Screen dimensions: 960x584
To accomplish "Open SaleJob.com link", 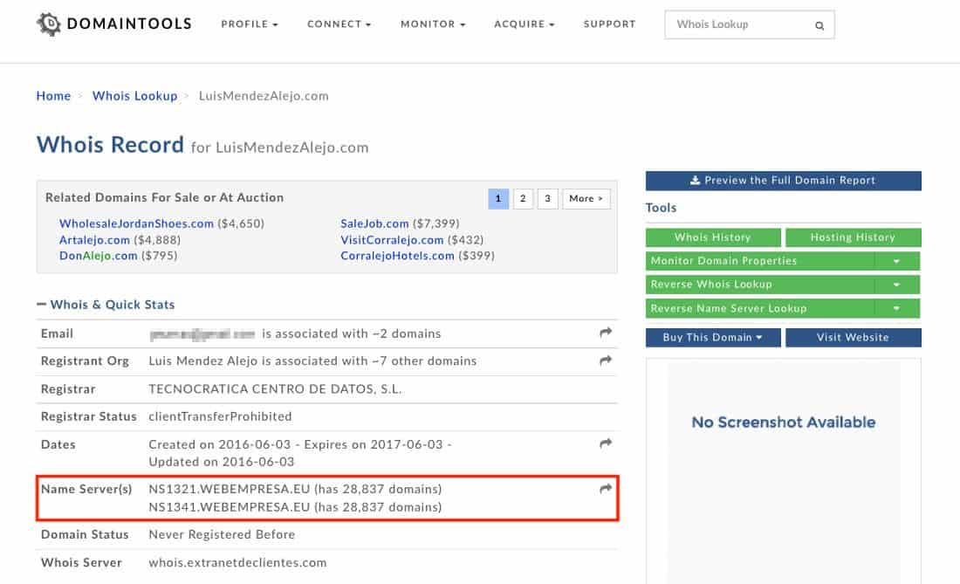I will (x=374, y=223).
